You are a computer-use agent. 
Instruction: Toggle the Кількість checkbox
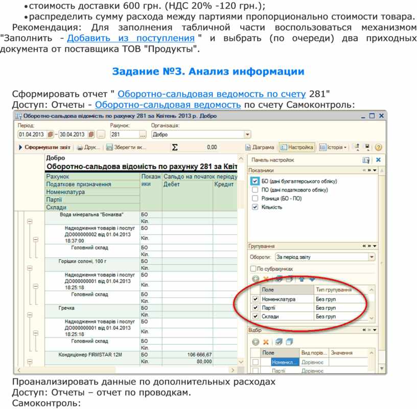255,207
